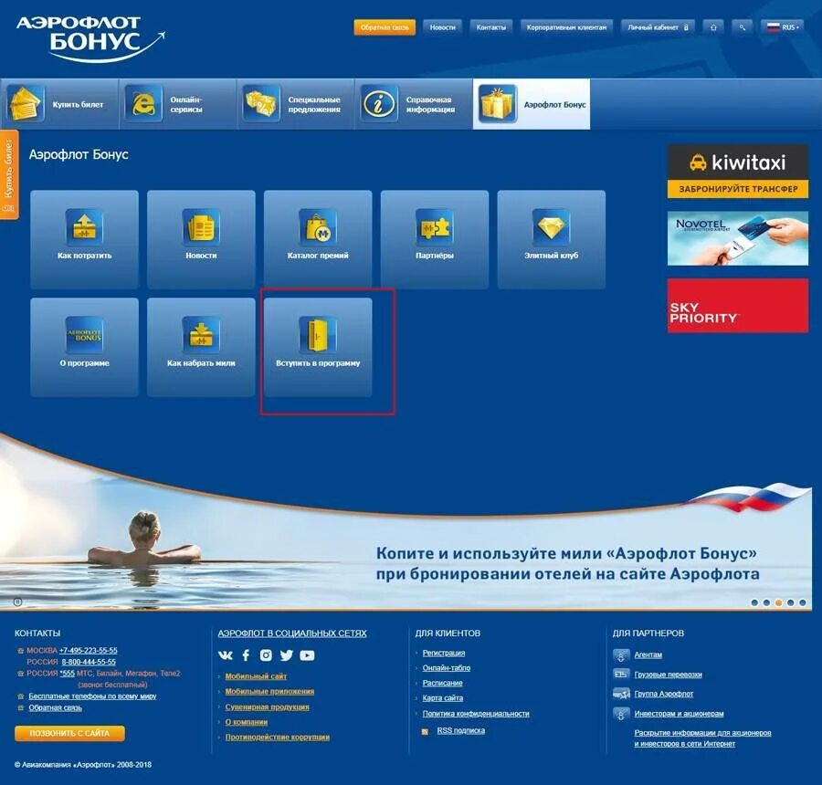Viewport: 822px width, 785px height.
Task: Click the Агентам footer icon
Action: click(x=621, y=655)
